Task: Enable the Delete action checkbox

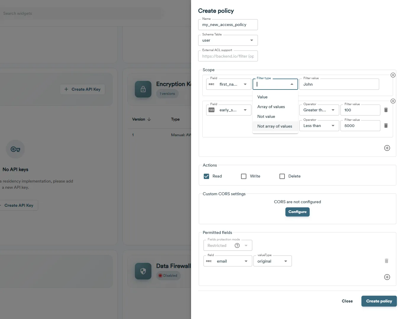Action: (x=282, y=176)
